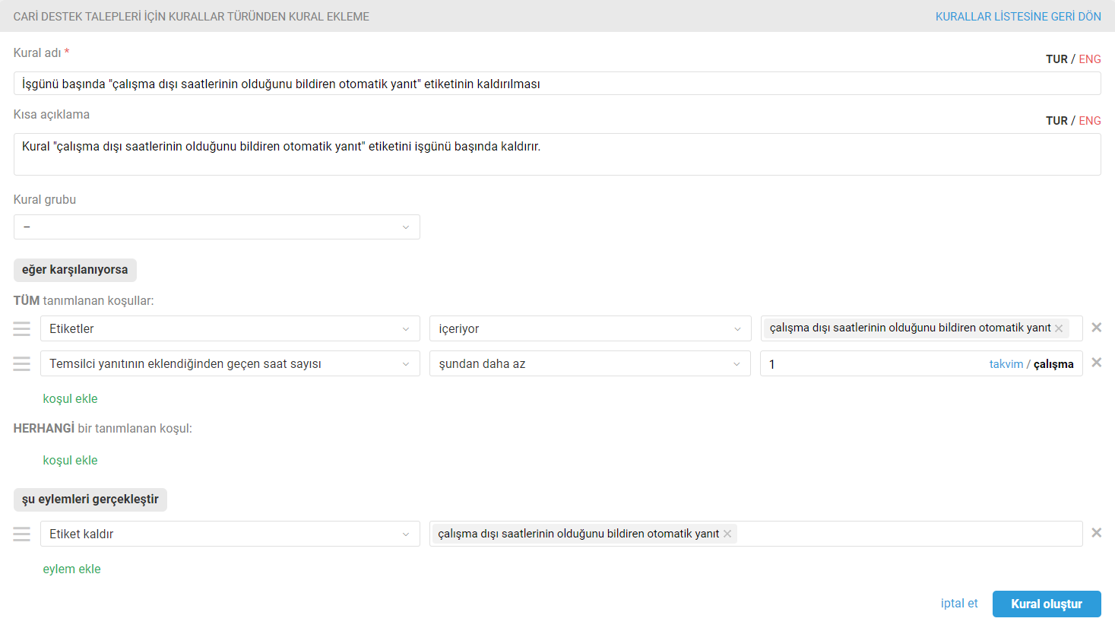Click eylem ekle to add an action
The width and height of the screenshot is (1115, 631).
71,569
